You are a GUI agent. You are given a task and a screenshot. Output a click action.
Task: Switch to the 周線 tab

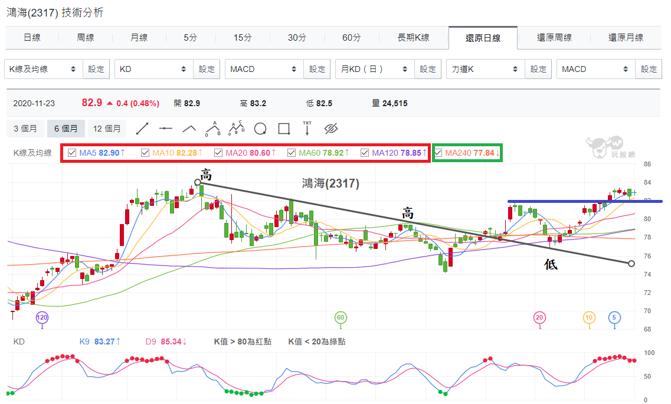[x=86, y=38]
